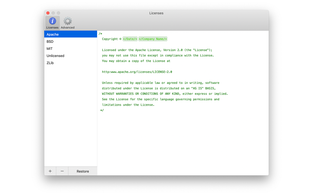This screenshot has height=195, width=313.
Task: Select the BSD license
Action: point(71,41)
